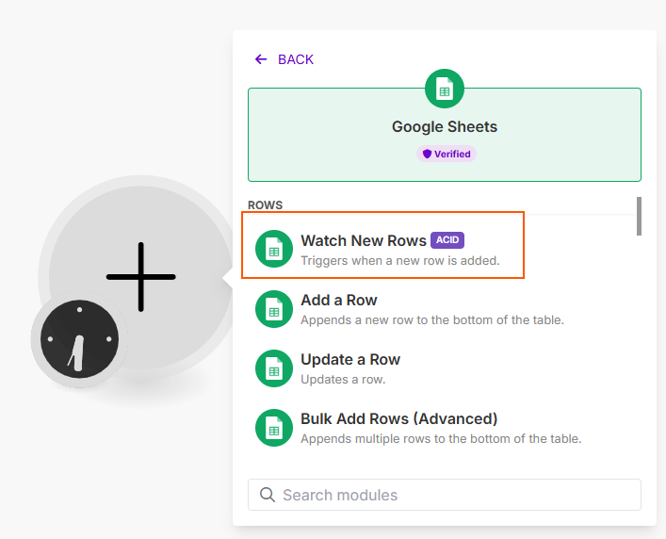This screenshot has height=539, width=666.
Task: Select the Watch New Rows module
Action: pyautogui.click(x=364, y=241)
